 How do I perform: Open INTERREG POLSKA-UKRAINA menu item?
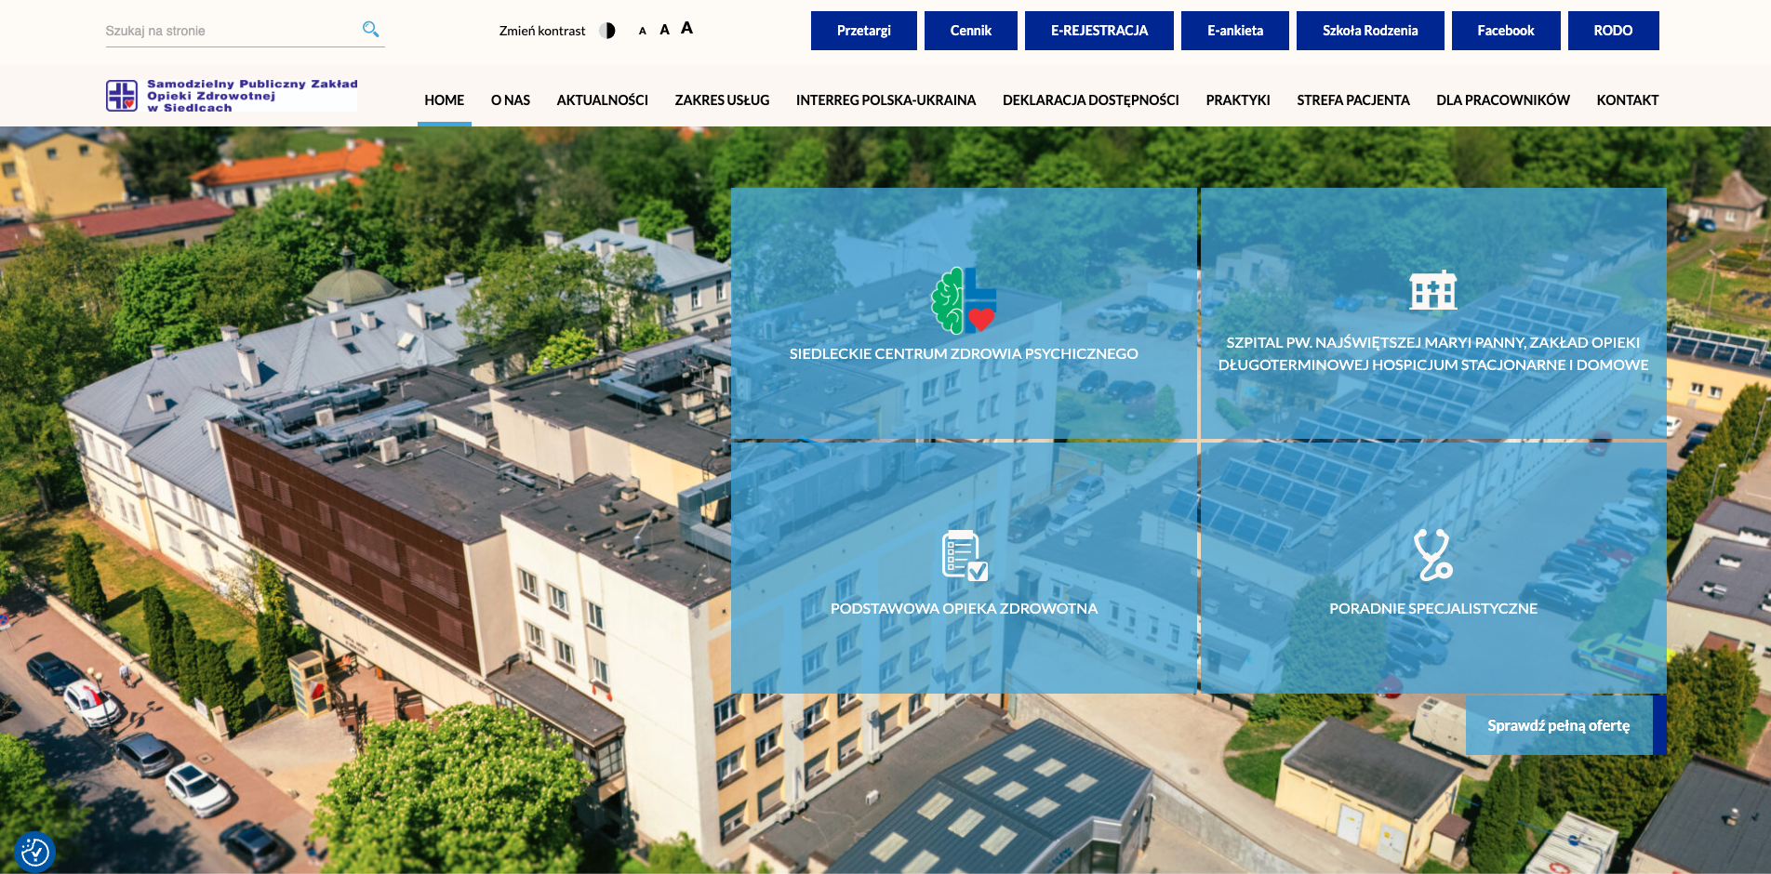(886, 100)
